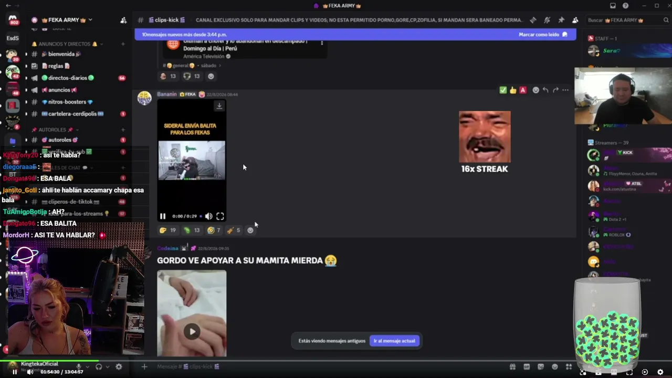672x378 pixels.
Task: Open the autoroles channel
Action: point(78,140)
